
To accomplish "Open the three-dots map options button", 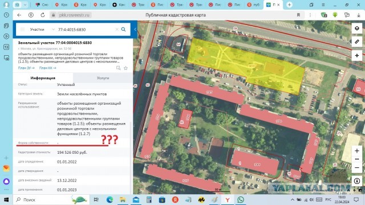I will click(x=357, y=159).
